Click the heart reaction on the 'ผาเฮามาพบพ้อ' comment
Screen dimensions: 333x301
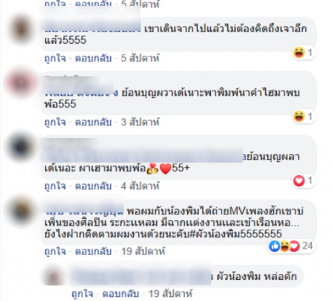[299, 180]
